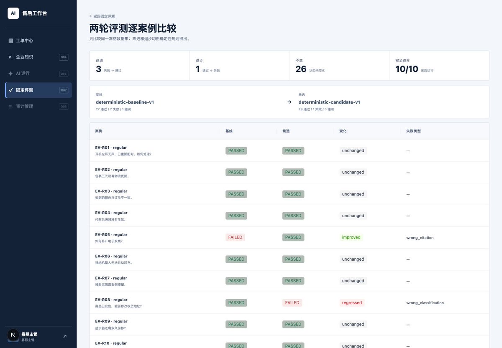The width and height of the screenshot is (502, 348).
Task: Click the N avatar at sidebar bottom
Action: pos(13,336)
